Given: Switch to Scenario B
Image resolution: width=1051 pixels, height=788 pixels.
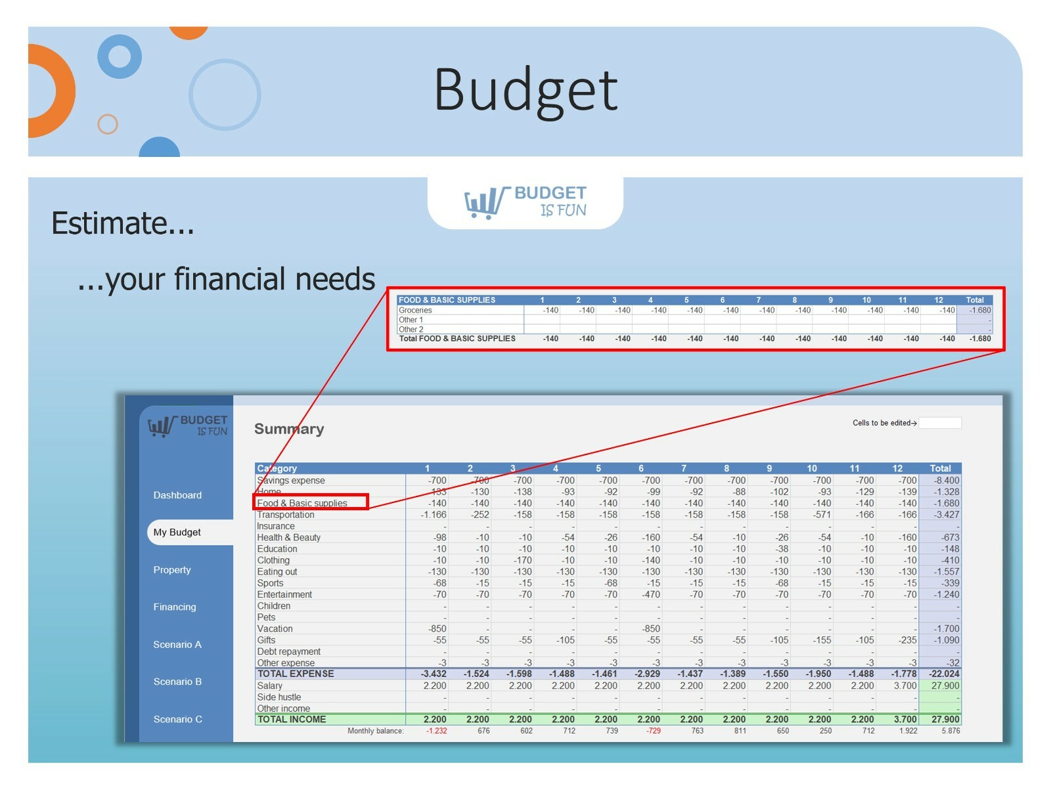Looking at the screenshot, I should pyautogui.click(x=177, y=682).
